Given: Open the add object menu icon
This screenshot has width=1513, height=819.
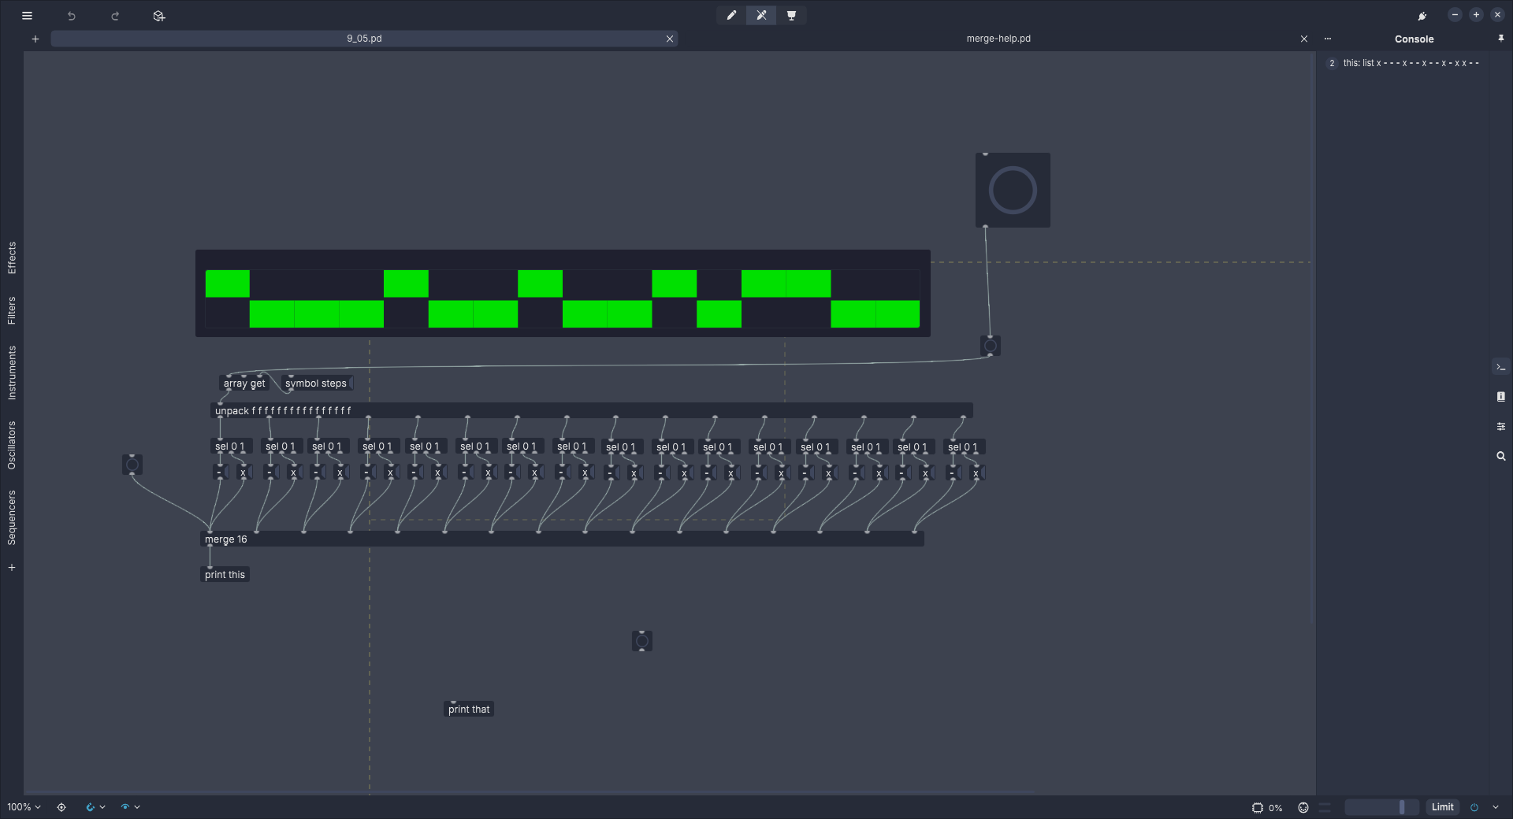Looking at the screenshot, I should [x=159, y=16].
